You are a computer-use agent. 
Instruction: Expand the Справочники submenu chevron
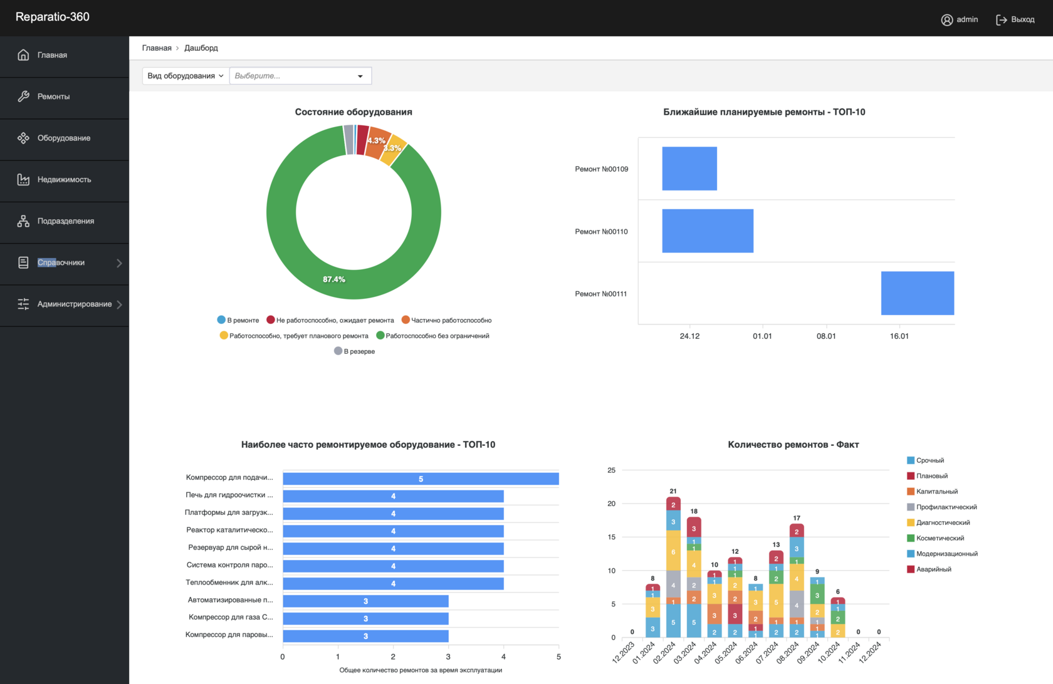click(x=119, y=263)
